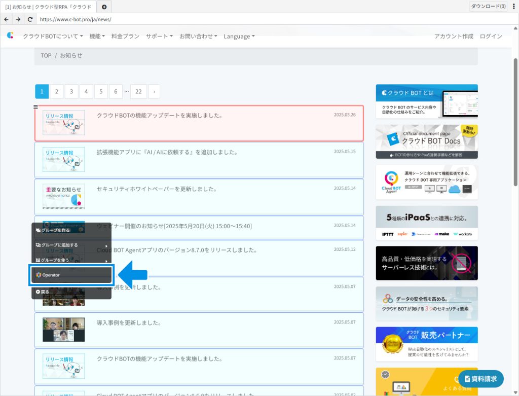Open the 2025.05.07 機能アップデート news title
Viewport: 519px width, 396px height.
click(x=160, y=358)
